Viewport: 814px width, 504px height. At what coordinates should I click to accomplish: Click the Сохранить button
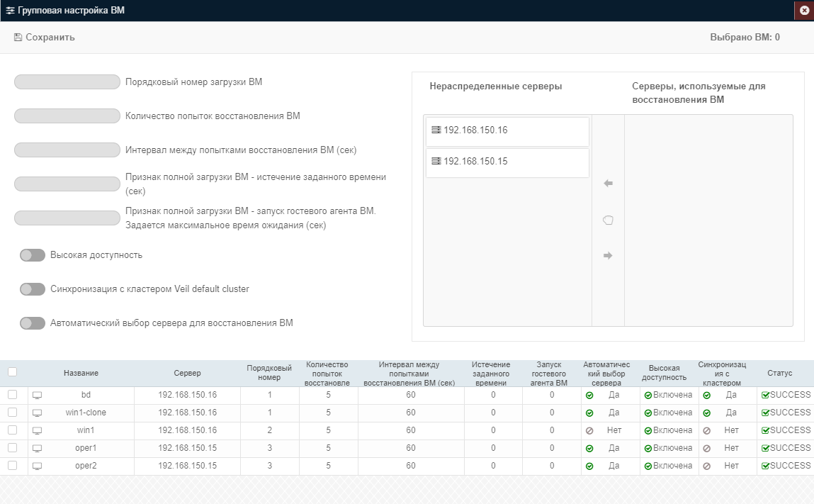(x=45, y=38)
